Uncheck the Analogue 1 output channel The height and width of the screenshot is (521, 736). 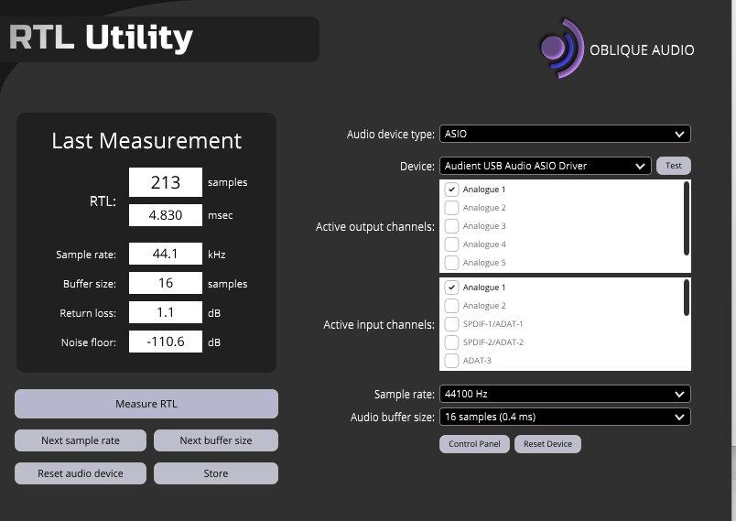(x=451, y=190)
